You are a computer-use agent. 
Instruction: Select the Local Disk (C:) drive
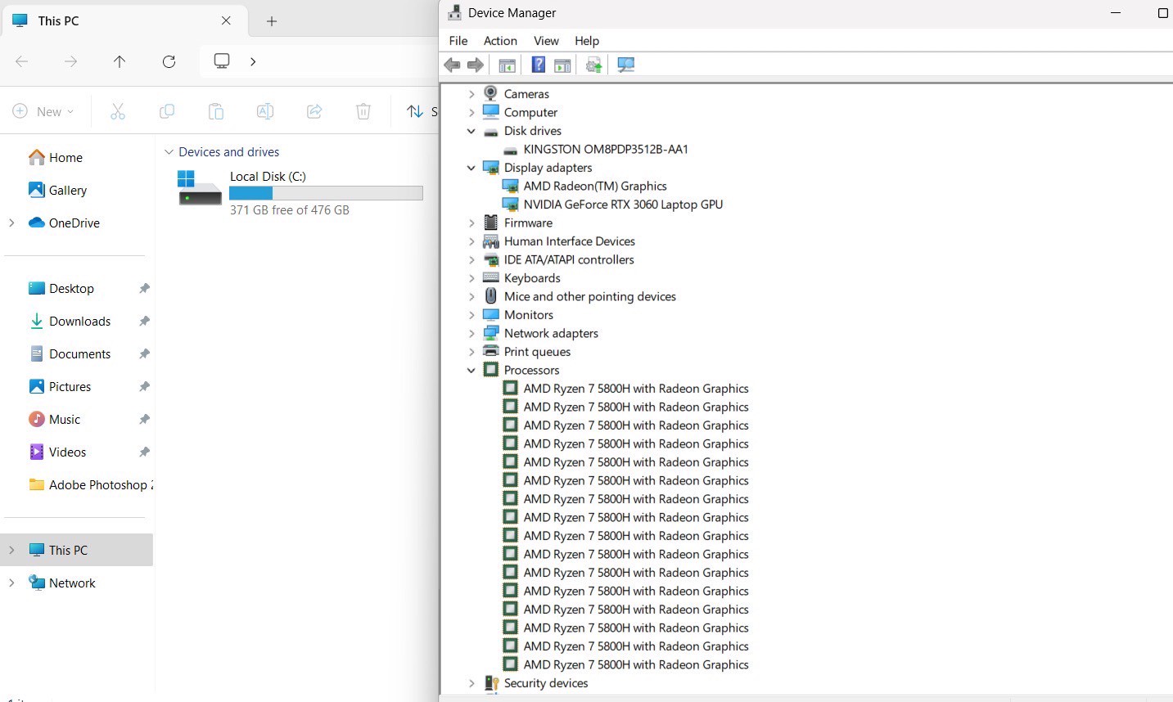tap(268, 177)
